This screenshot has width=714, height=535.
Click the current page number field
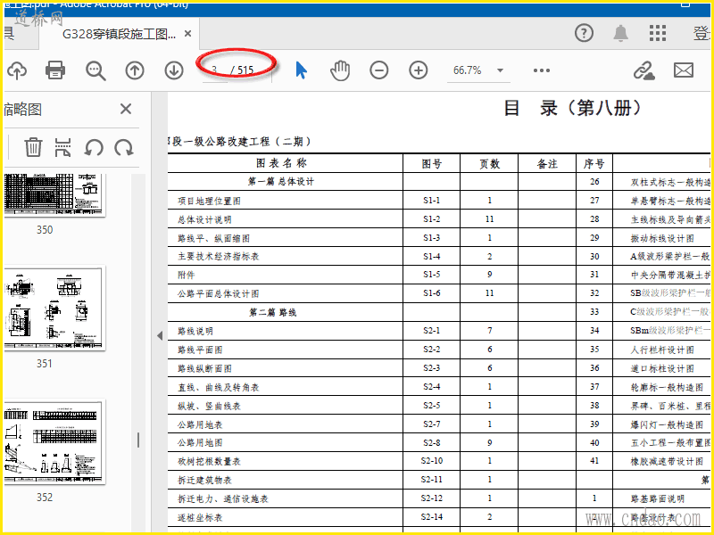214,71
